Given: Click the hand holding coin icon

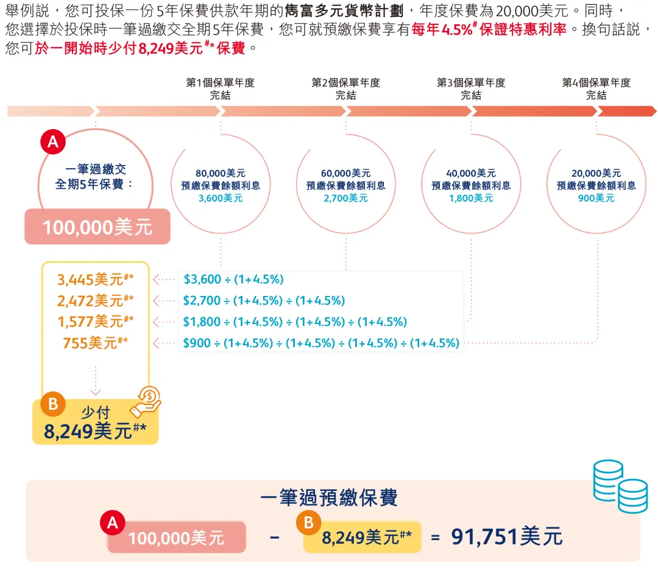Looking at the screenshot, I should 146,402.
